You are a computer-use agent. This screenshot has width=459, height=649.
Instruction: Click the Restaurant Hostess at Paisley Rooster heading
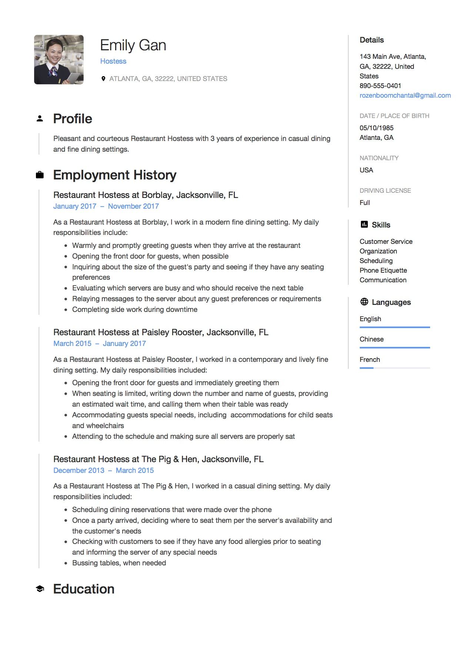click(161, 332)
